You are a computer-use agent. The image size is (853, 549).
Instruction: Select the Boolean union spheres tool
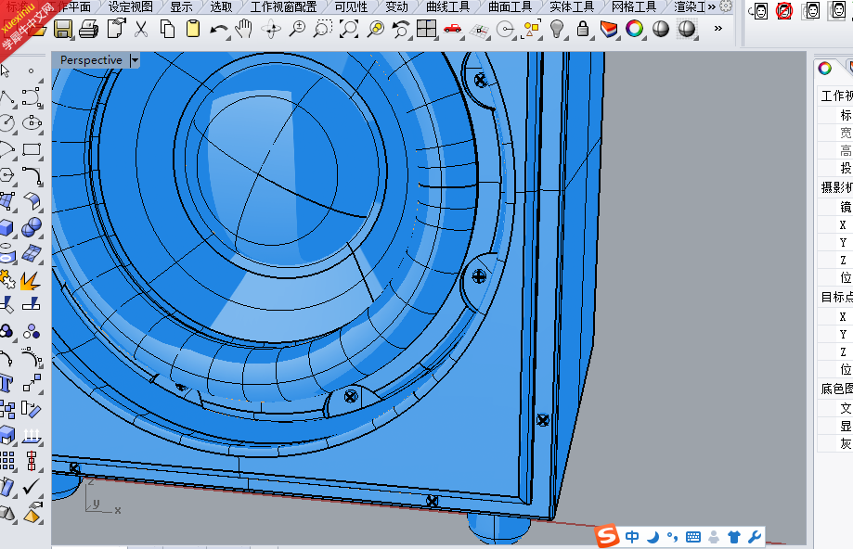32,227
